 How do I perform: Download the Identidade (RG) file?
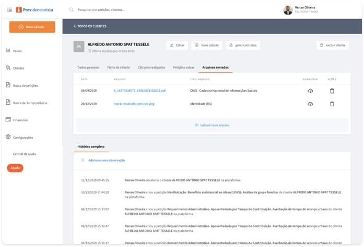[310, 104]
